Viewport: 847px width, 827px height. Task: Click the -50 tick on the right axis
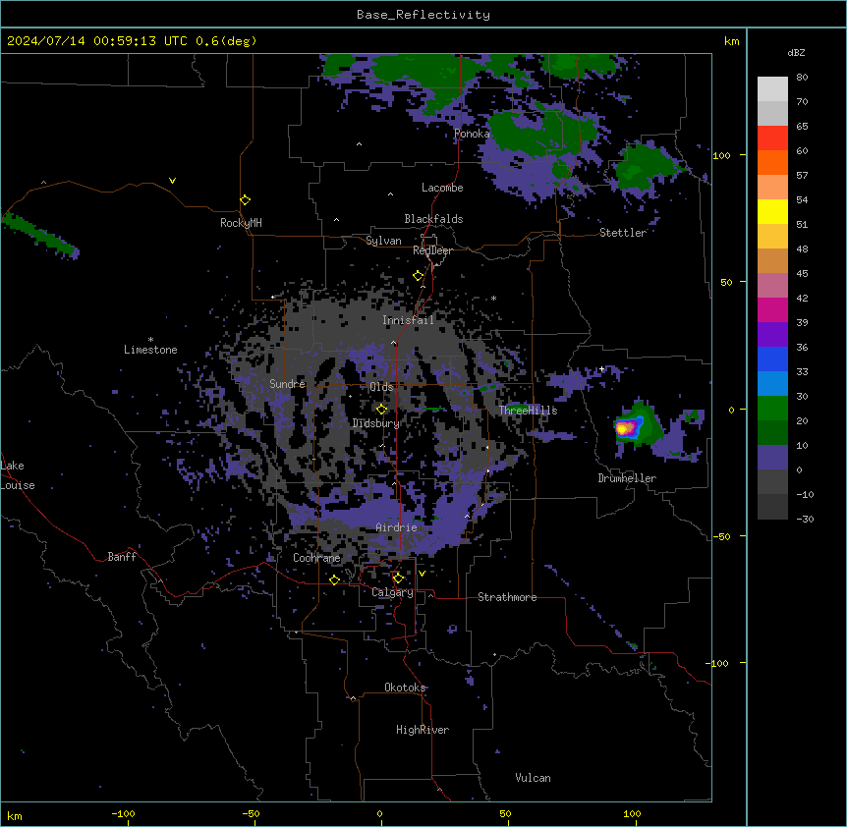722,536
